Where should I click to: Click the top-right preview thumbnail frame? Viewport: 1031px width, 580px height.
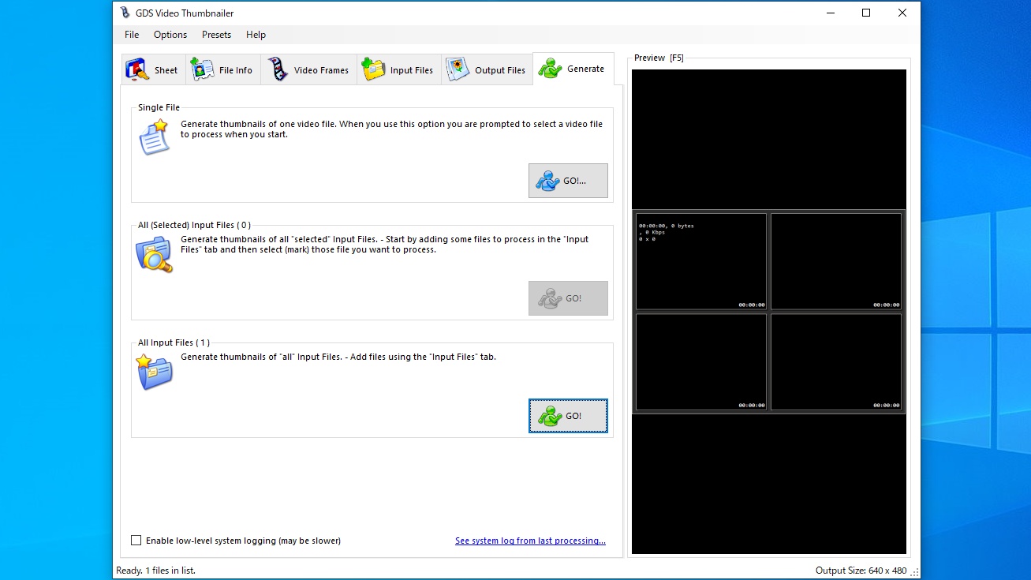pos(836,261)
